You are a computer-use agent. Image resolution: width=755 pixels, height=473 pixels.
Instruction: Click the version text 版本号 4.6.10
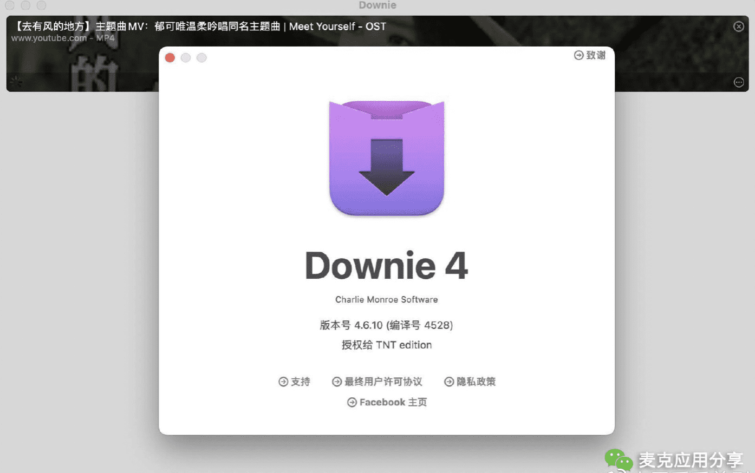[386, 325]
